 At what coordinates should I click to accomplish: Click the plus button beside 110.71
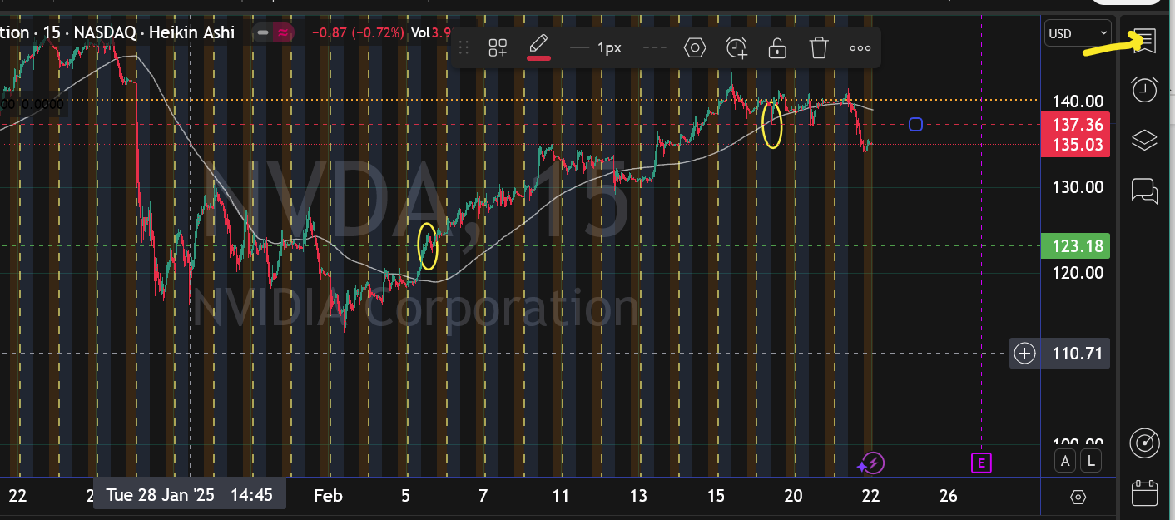(1024, 354)
